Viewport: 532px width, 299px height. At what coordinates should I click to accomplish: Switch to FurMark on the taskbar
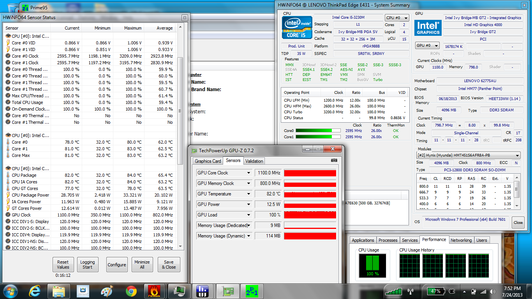point(155,291)
